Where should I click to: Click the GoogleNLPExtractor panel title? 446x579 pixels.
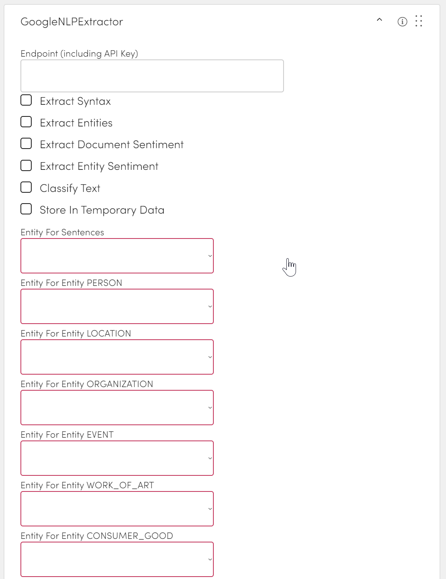(x=72, y=22)
